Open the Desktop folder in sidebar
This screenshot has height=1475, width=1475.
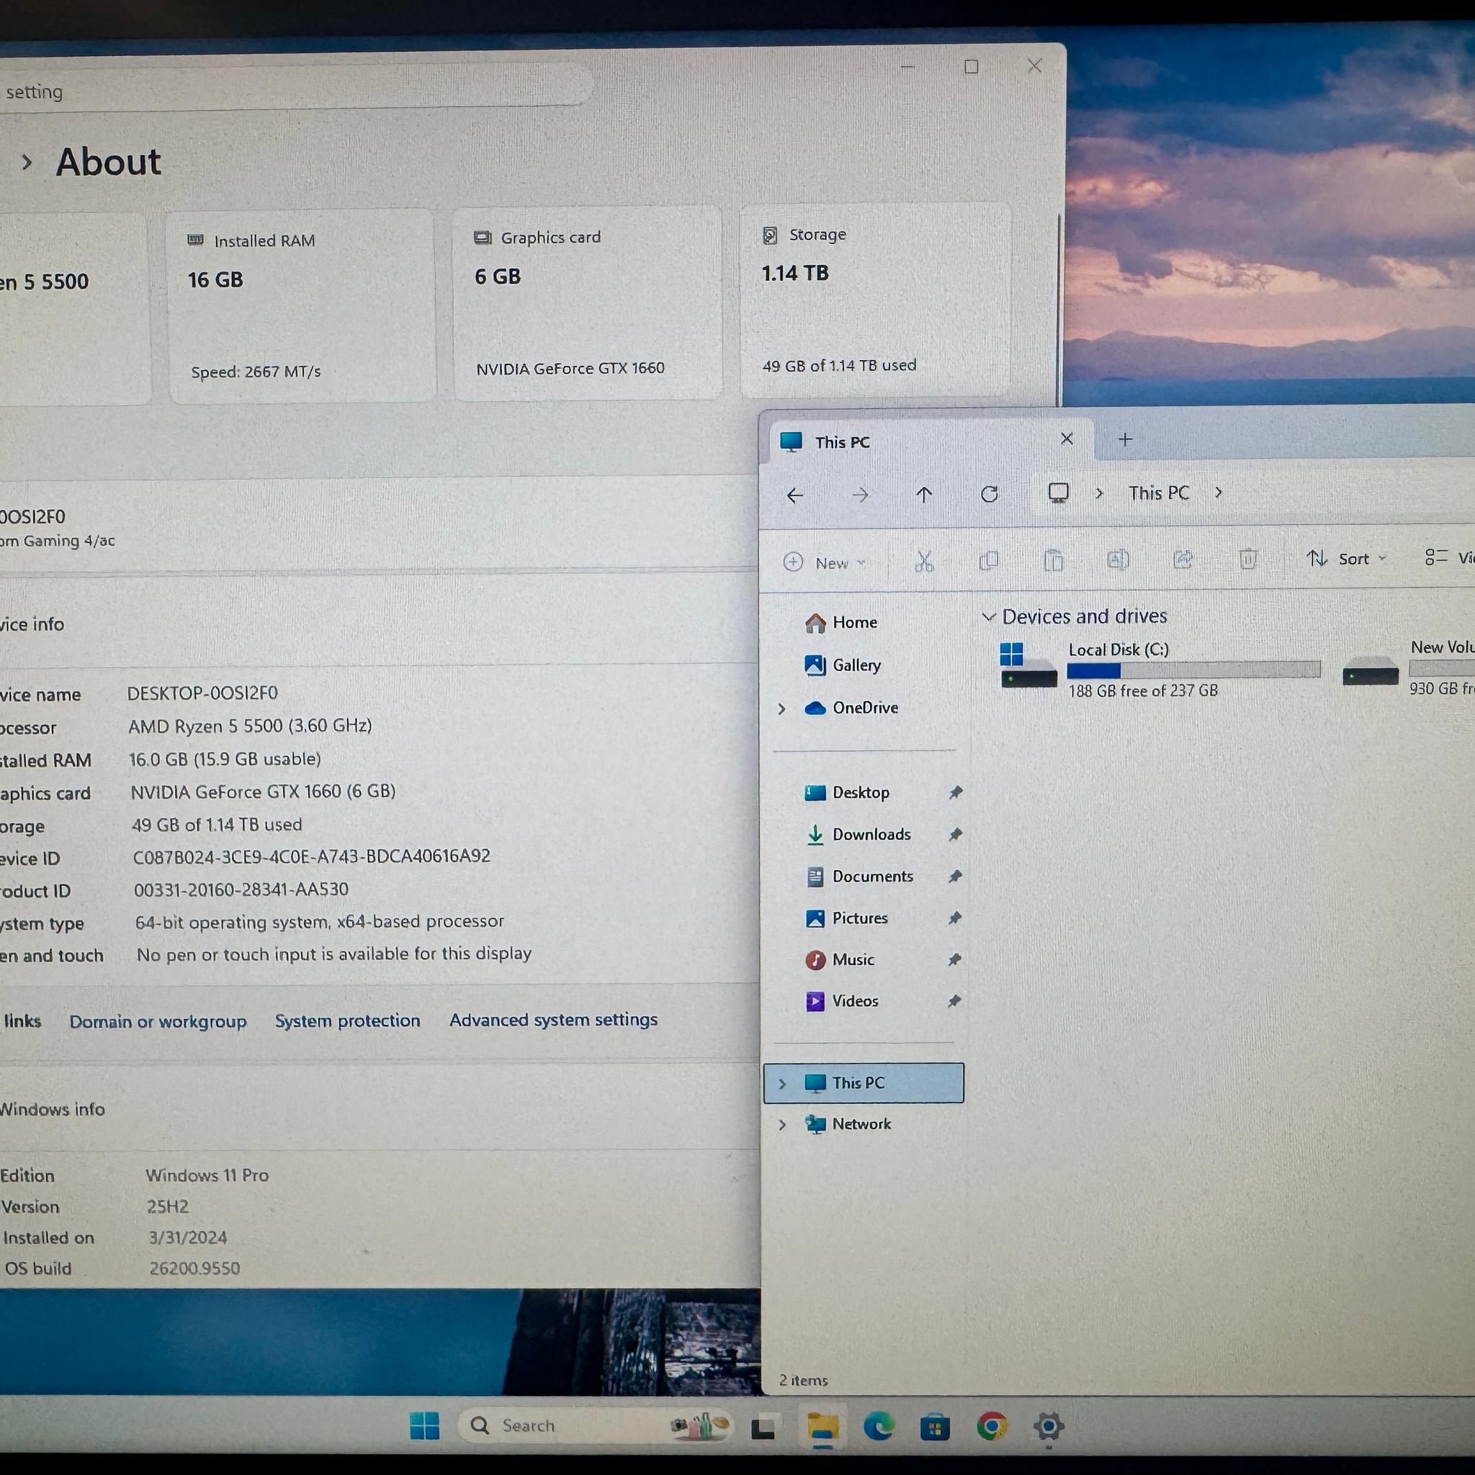pyautogui.click(x=848, y=792)
